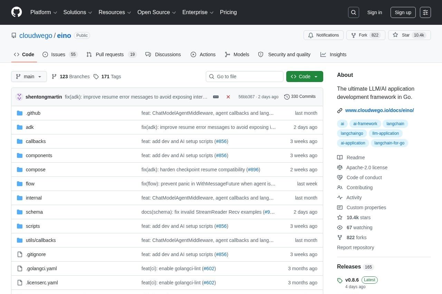Click the GitHub logo icon

(17, 12)
